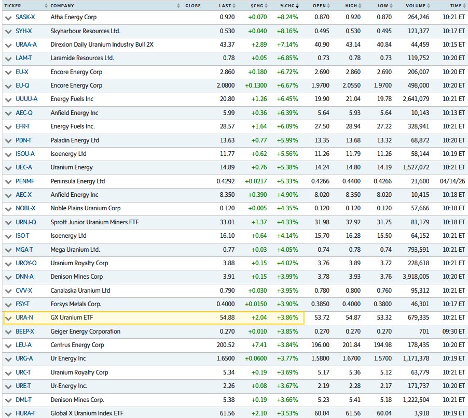Expand the DNN-A Denison Mines row

coord(8,277)
